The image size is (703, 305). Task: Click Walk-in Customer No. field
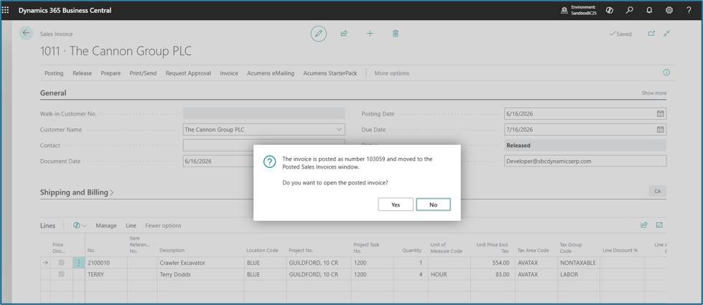264,113
